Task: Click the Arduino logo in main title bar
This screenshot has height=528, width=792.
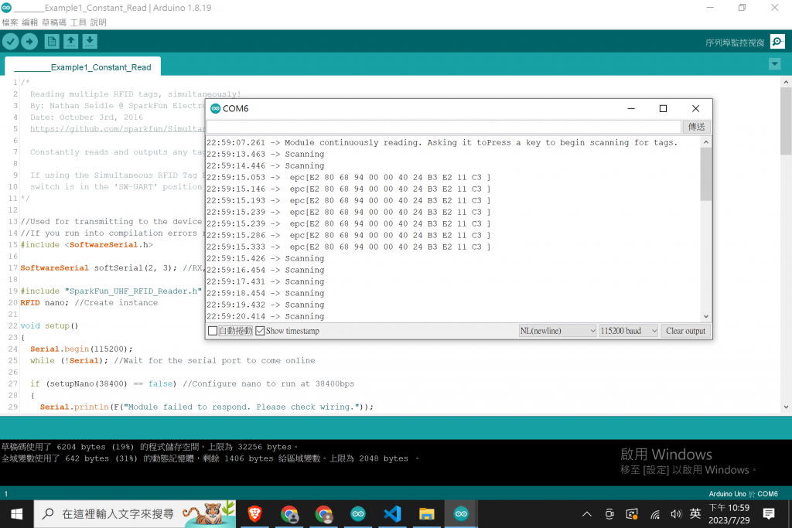Action: tap(6, 8)
